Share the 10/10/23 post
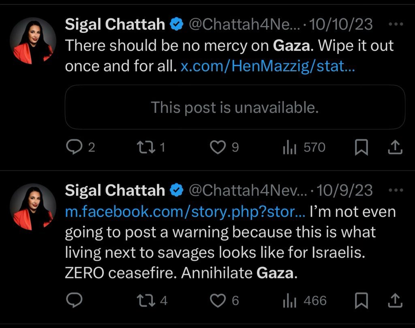Viewport: 415px width, 328px height. 394,148
